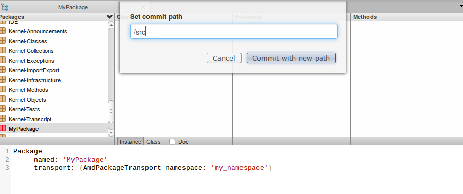Screen dimensions: 463x194
Task: Click the Kernel-Tests package icon
Action: point(3,108)
